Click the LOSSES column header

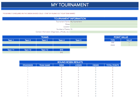point(78,65)
